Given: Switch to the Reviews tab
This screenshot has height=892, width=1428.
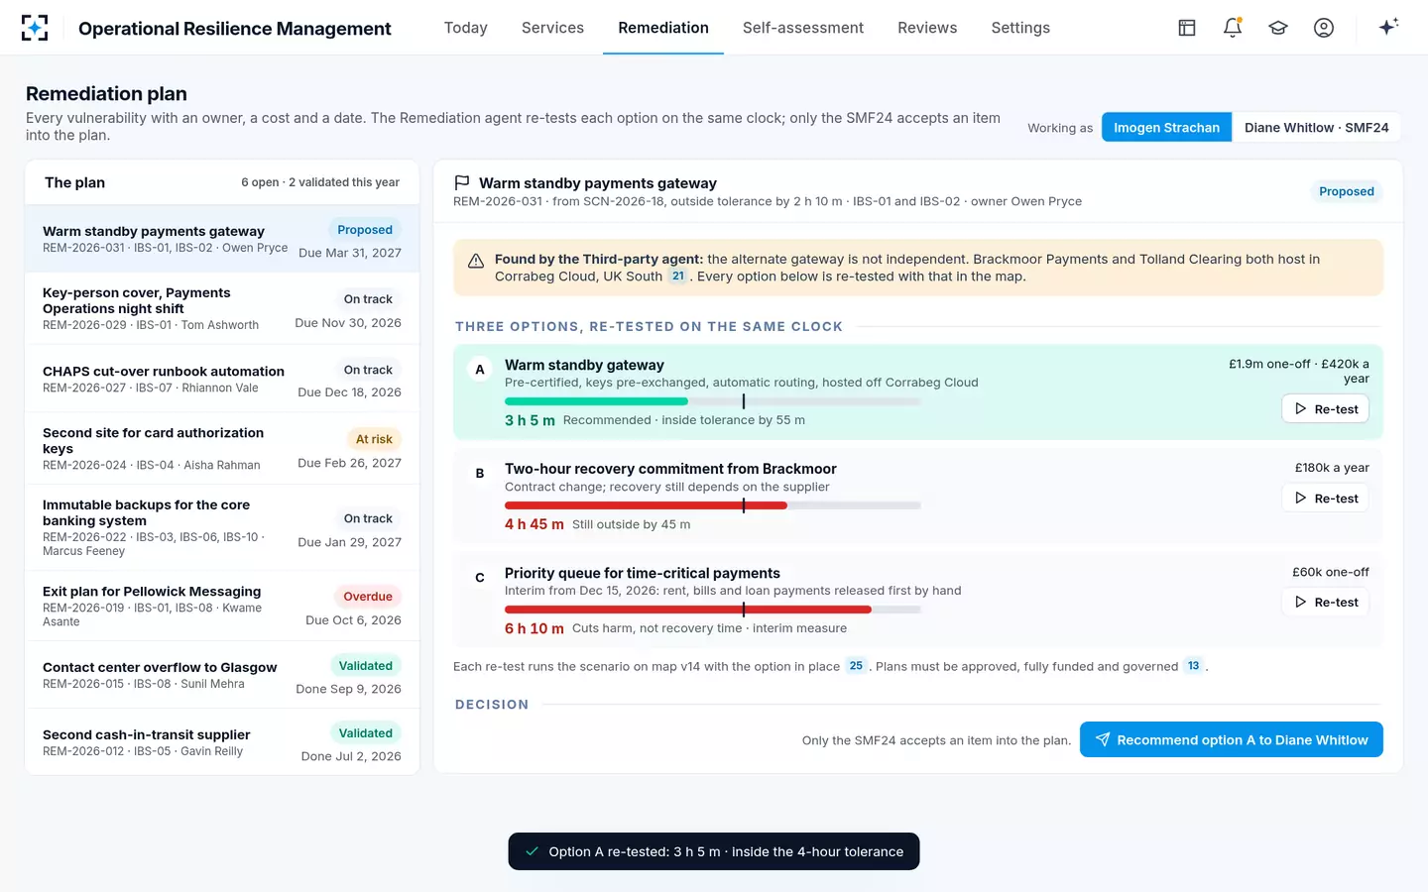Looking at the screenshot, I should [x=927, y=28].
